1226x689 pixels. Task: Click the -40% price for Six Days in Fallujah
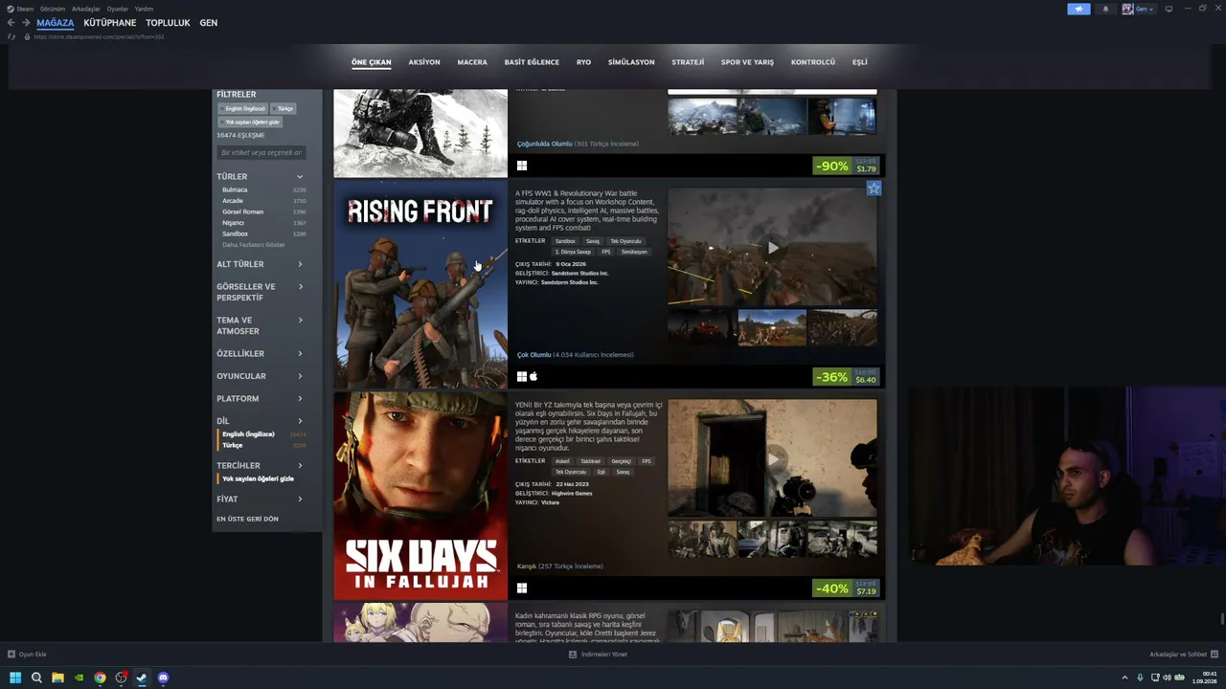click(x=847, y=589)
